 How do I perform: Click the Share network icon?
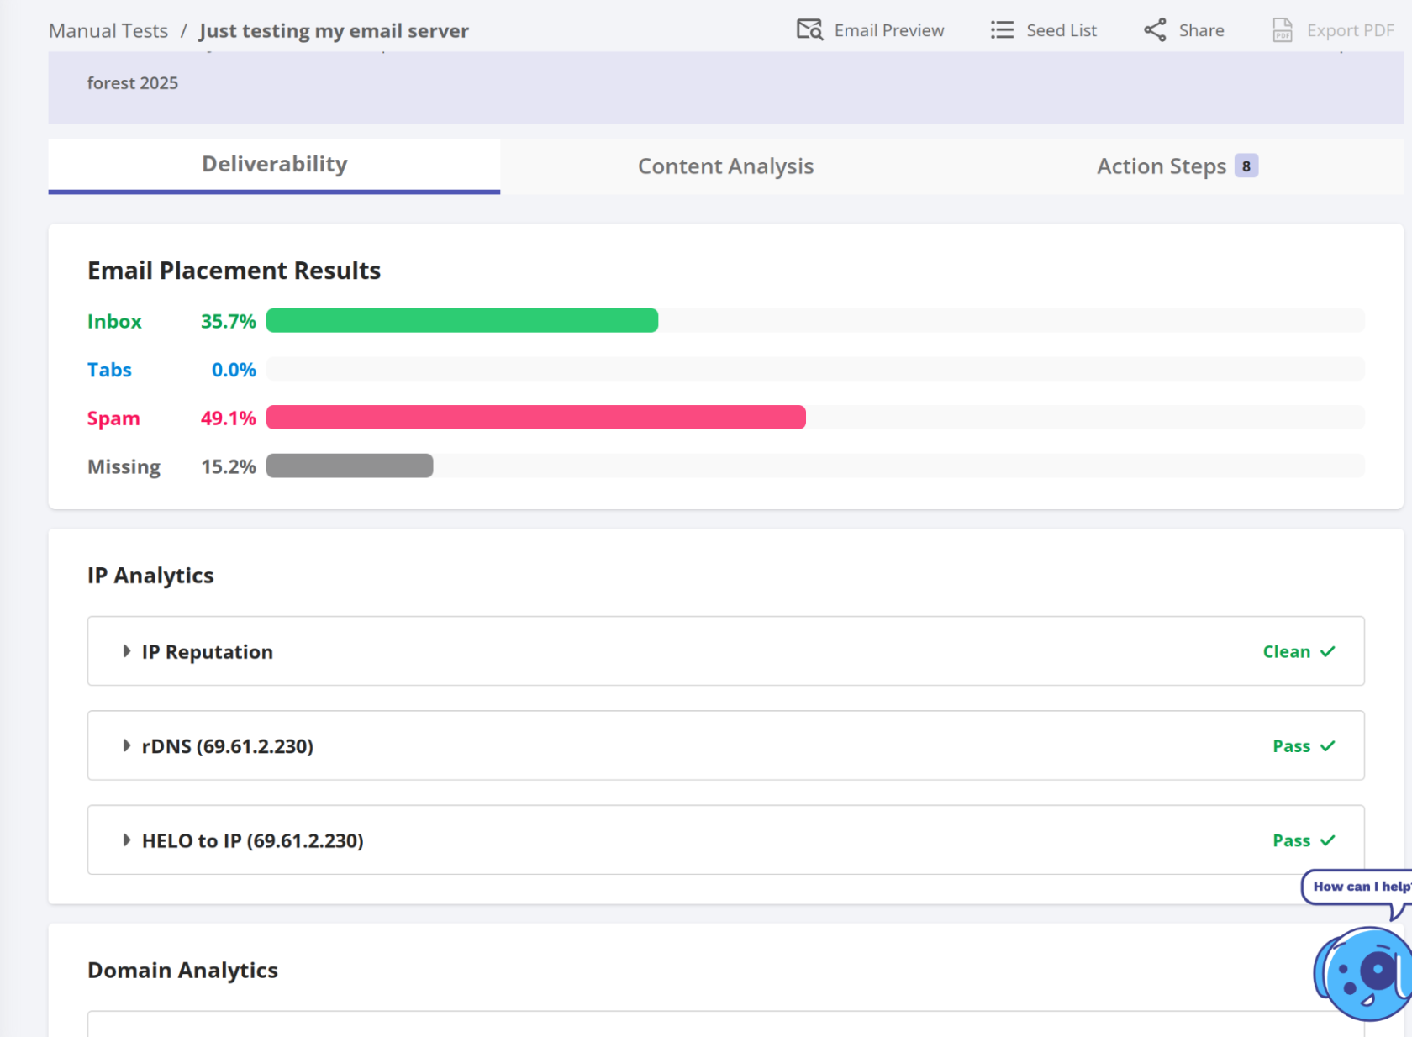pyautogui.click(x=1155, y=30)
